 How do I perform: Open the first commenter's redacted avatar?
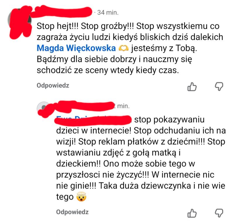(x=20, y=20)
